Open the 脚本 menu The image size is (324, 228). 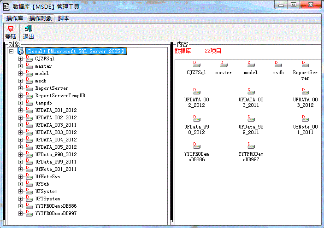[x=64, y=18]
